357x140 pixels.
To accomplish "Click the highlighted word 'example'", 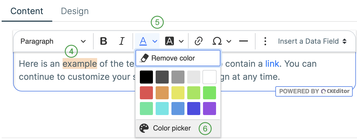I will (80, 64).
